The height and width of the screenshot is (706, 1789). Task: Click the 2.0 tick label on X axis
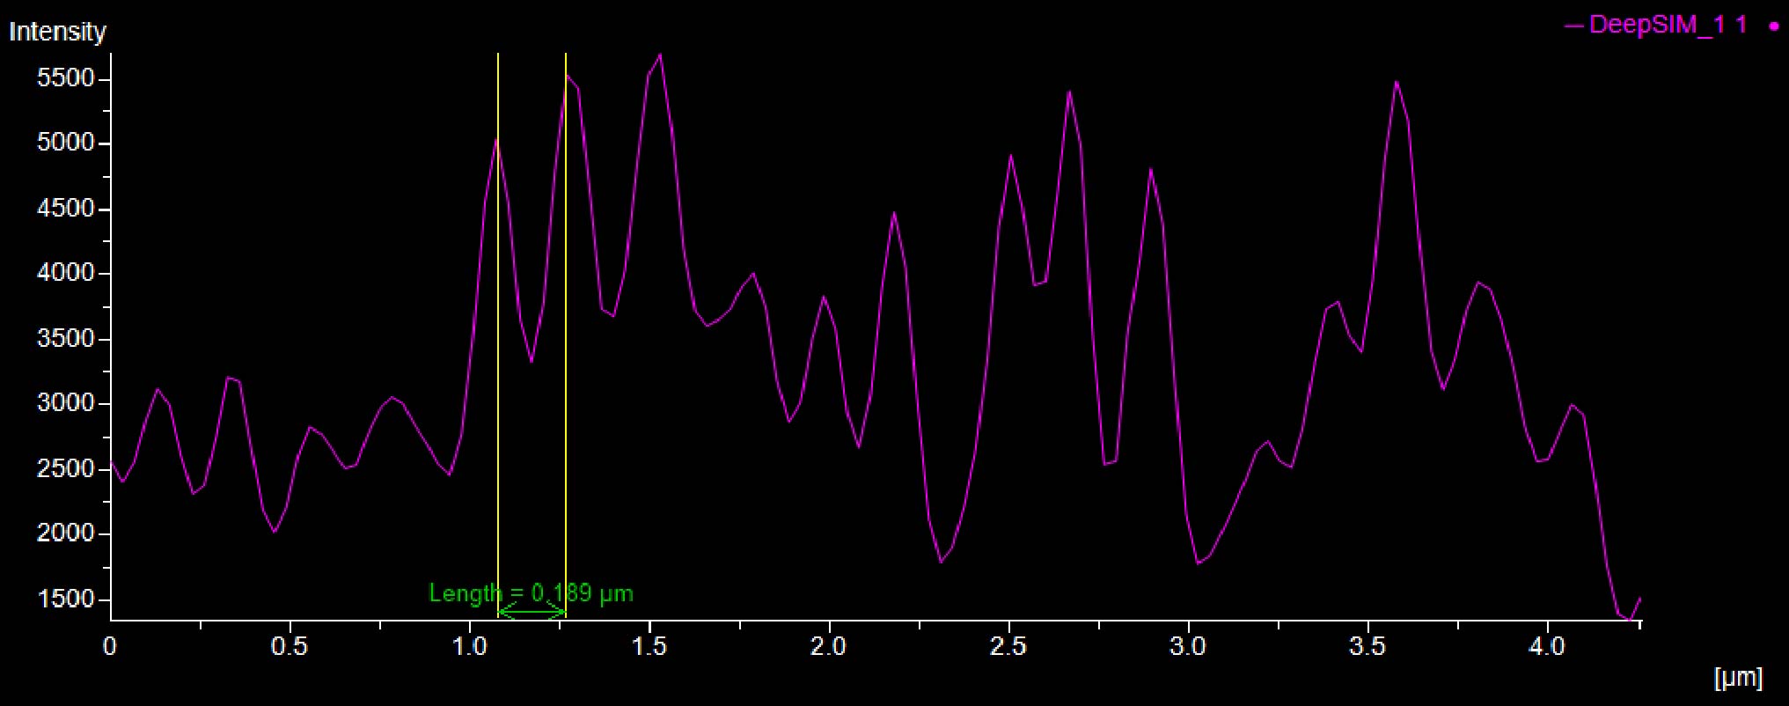coord(827,647)
